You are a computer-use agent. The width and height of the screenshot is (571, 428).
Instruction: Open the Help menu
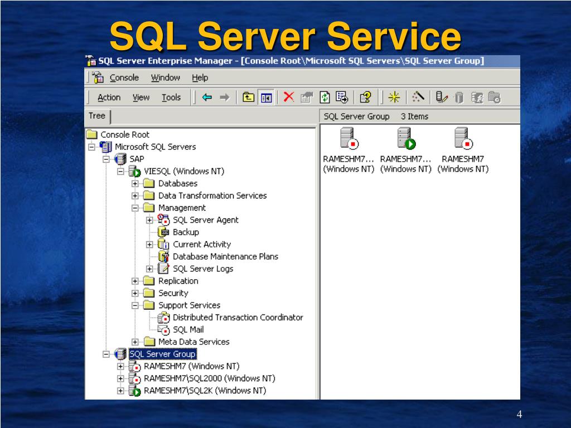200,77
